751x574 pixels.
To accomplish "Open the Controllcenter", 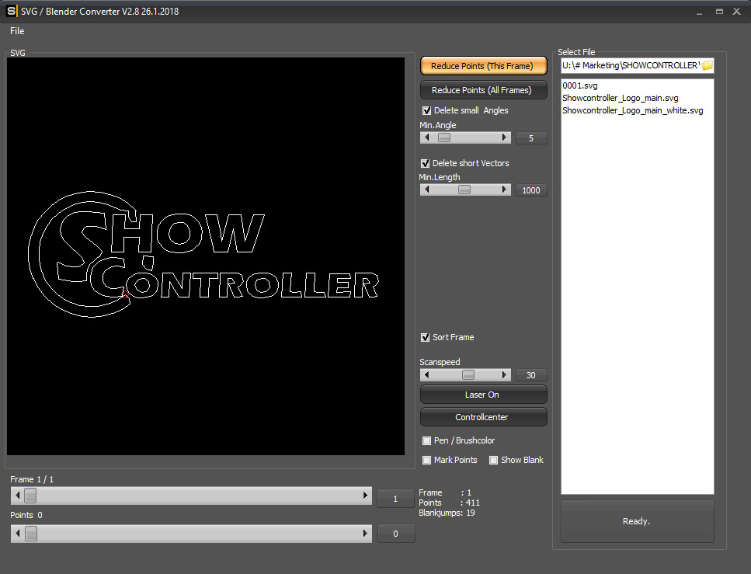I will [483, 417].
